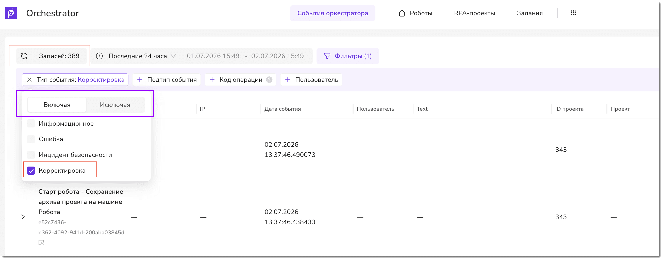Click the home icon beside Роботы

(402, 13)
